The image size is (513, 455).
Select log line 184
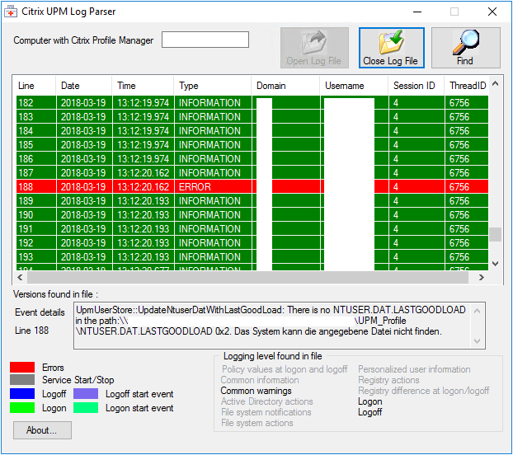252,131
